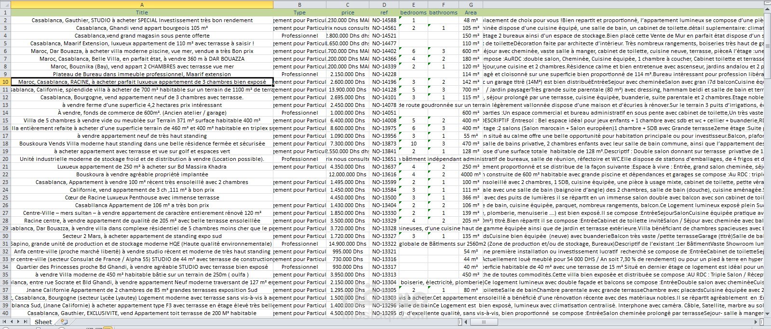Select title 'Jnane Californie Appartement de 2 chambres'
Screen dimensions: 771x329
[142, 290]
